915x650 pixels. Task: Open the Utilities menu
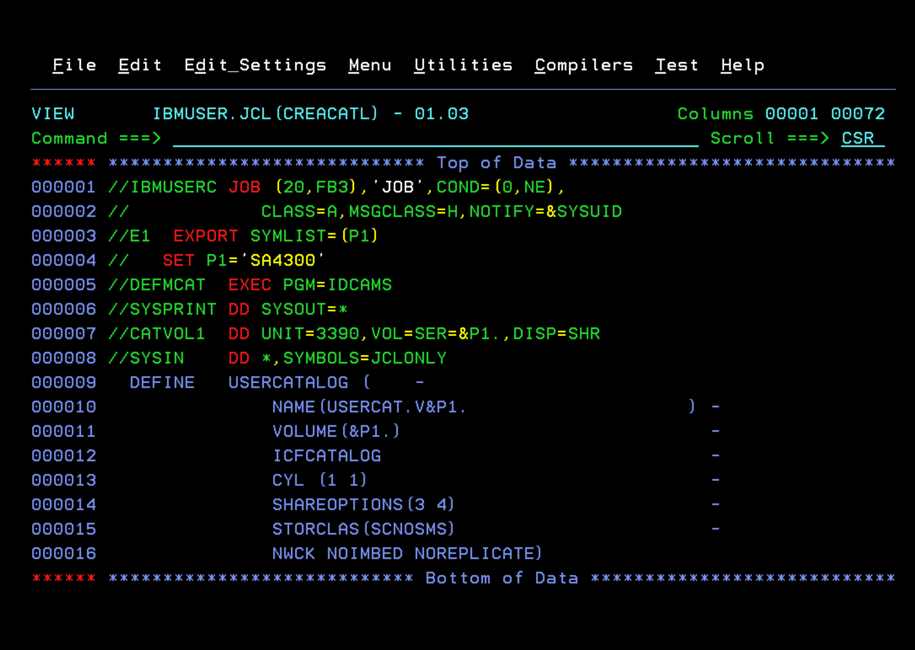463,65
